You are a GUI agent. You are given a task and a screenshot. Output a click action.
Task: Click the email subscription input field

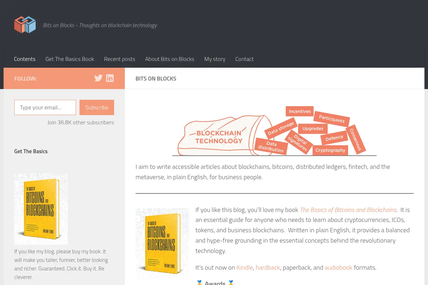(x=45, y=107)
